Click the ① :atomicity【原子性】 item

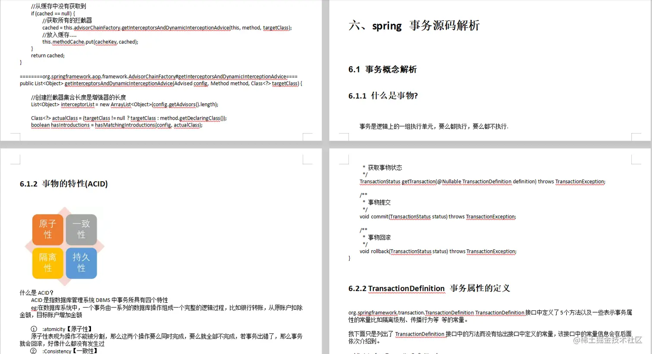[61, 329]
